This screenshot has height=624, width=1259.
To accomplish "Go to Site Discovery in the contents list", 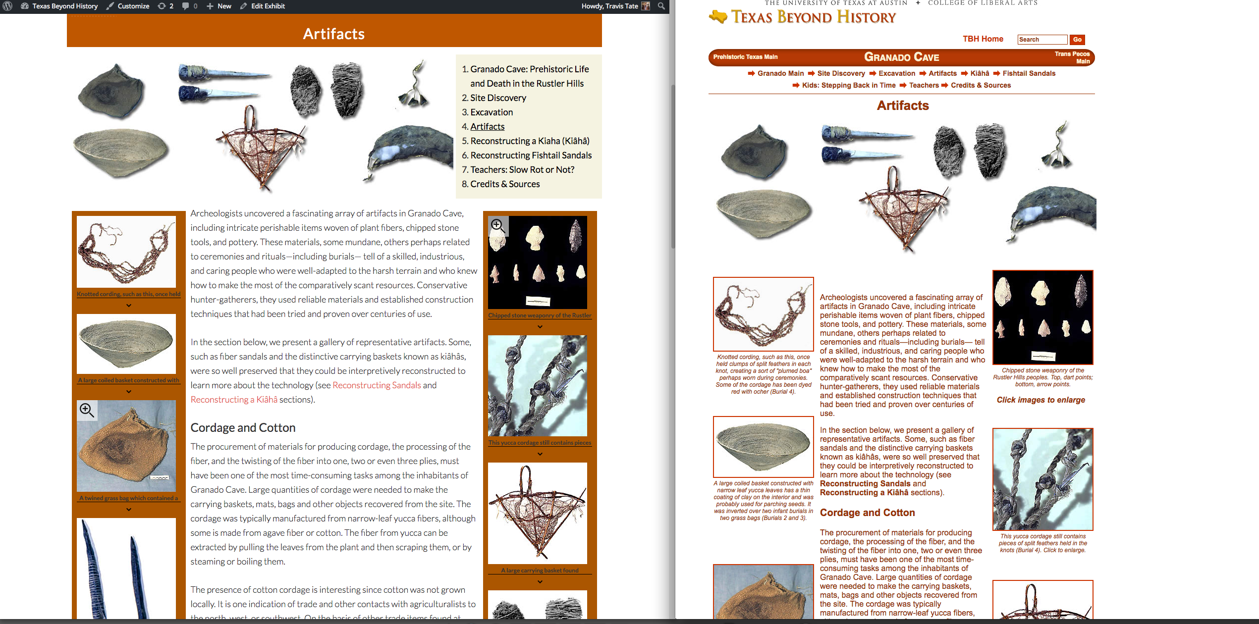I will pos(498,98).
